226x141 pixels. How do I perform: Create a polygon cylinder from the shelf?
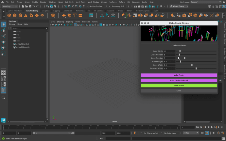click(x=20, y=15)
